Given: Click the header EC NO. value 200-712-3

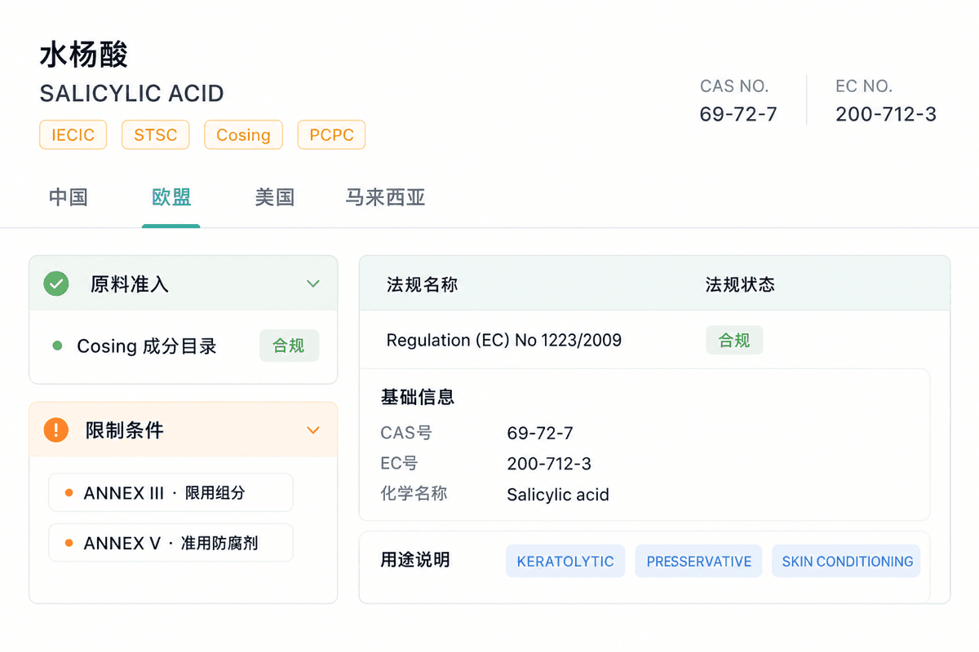Looking at the screenshot, I should pos(886,114).
